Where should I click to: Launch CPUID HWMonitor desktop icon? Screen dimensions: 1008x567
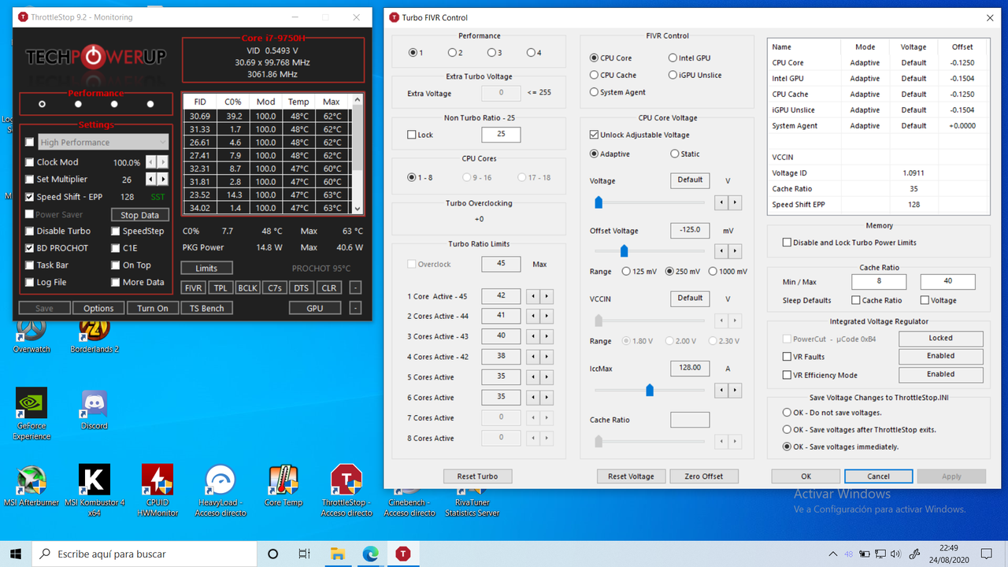(157, 490)
